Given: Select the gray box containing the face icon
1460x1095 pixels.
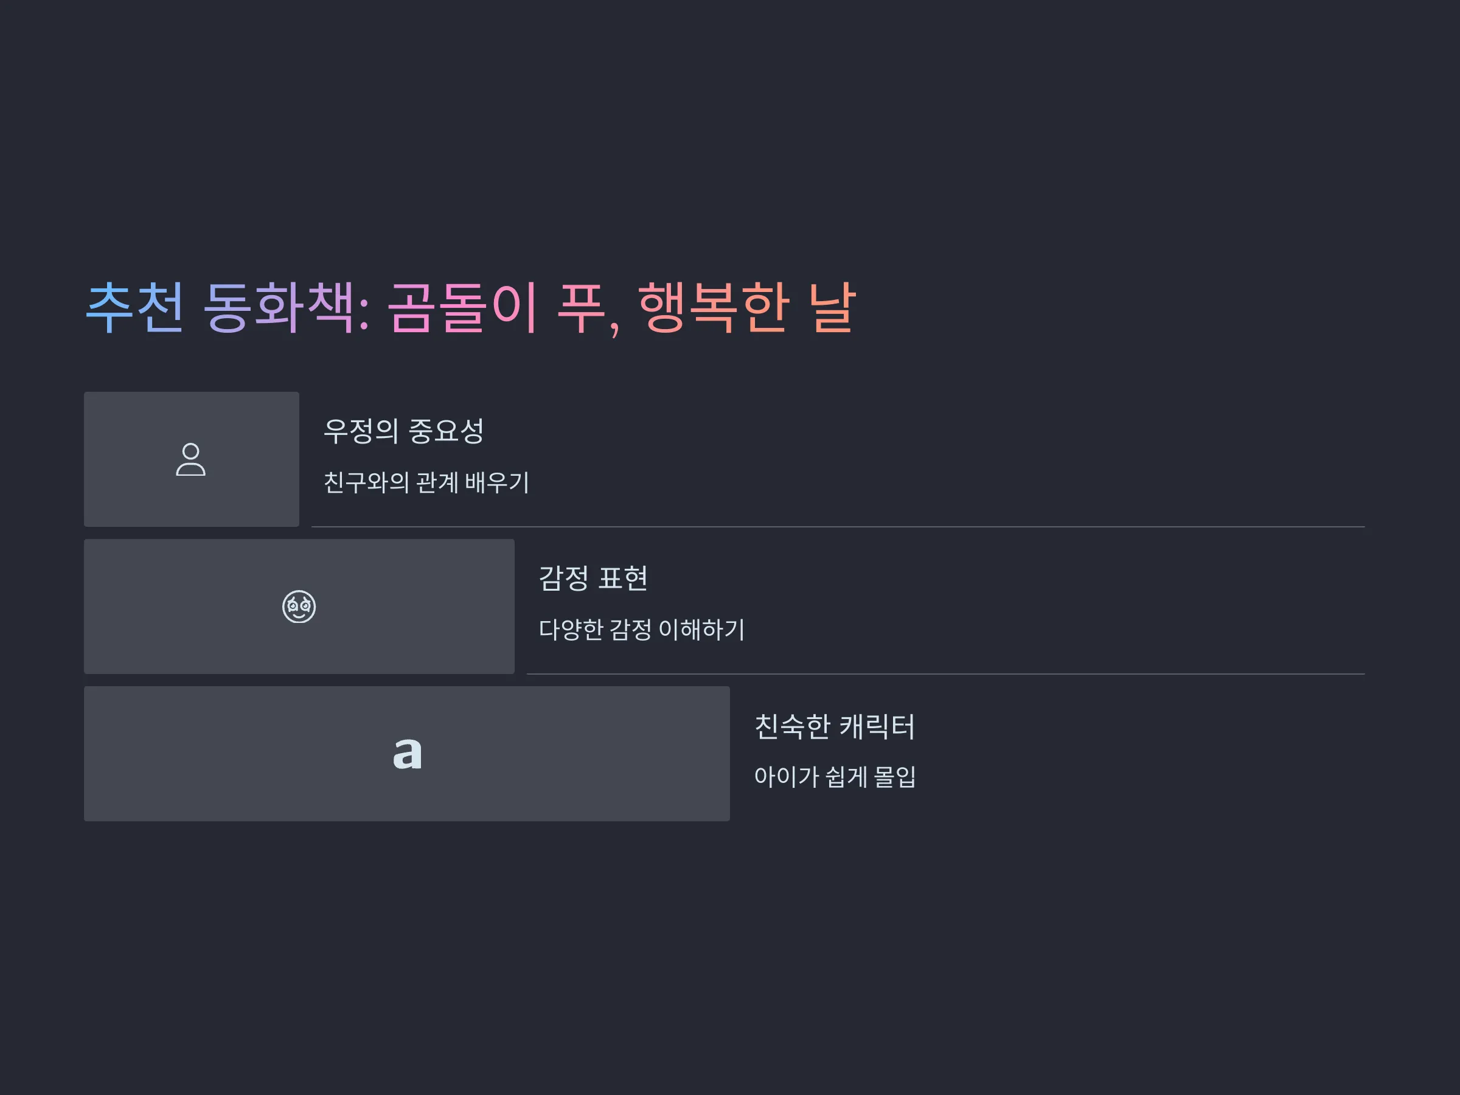Looking at the screenshot, I should point(299,607).
